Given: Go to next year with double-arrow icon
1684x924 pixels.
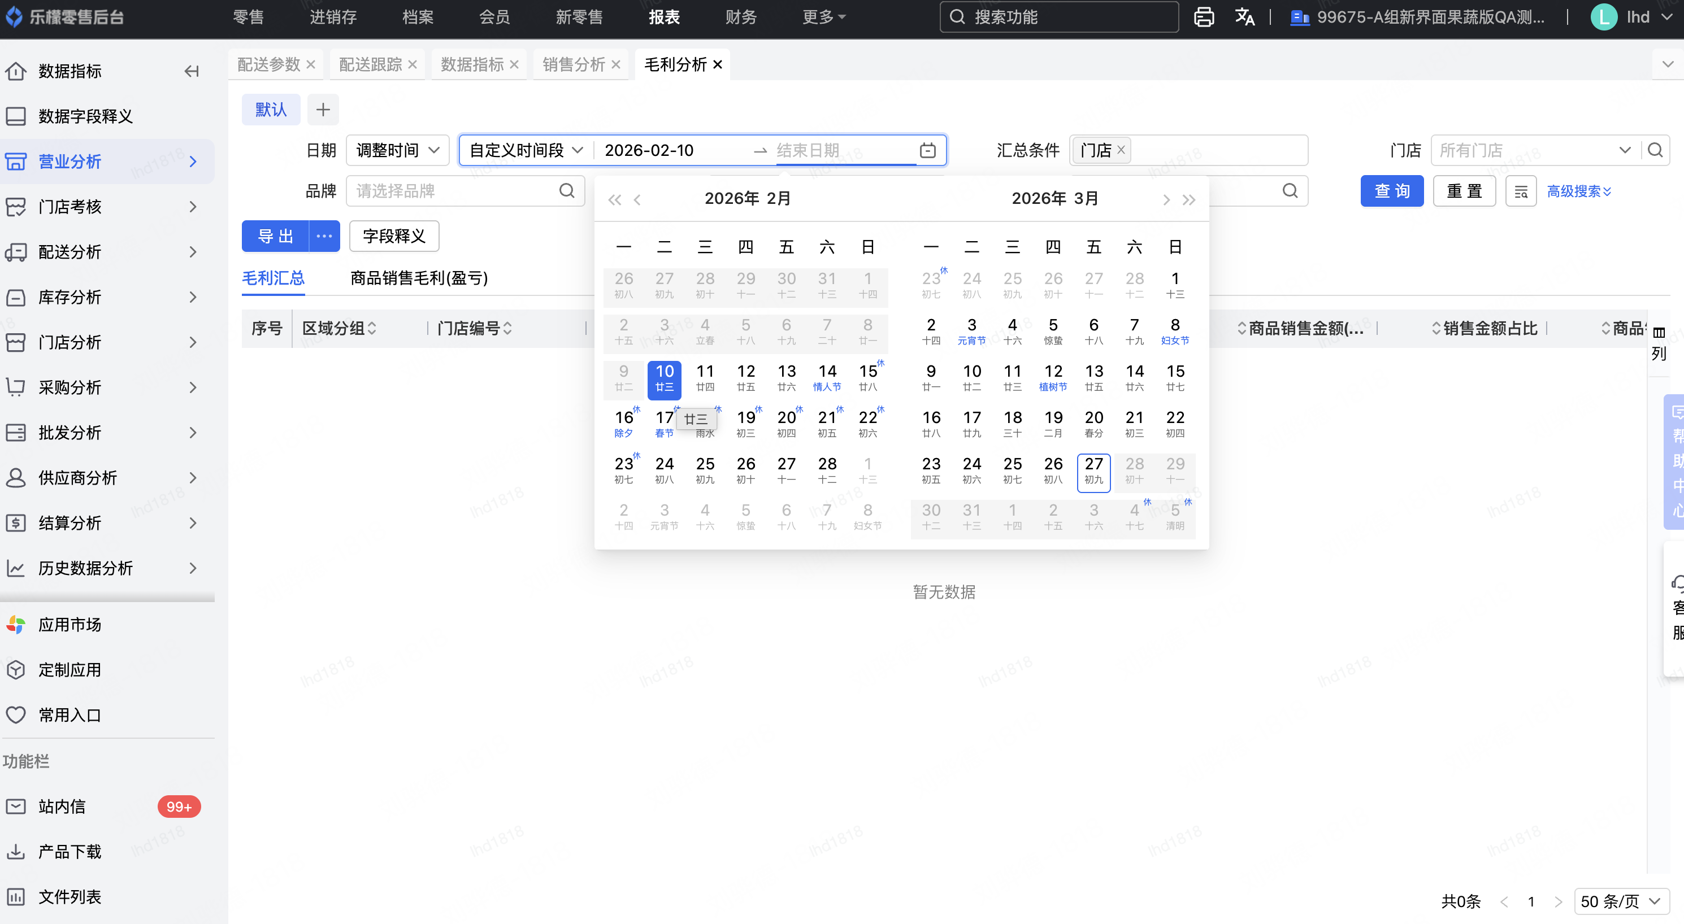Looking at the screenshot, I should coord(1189,199).
